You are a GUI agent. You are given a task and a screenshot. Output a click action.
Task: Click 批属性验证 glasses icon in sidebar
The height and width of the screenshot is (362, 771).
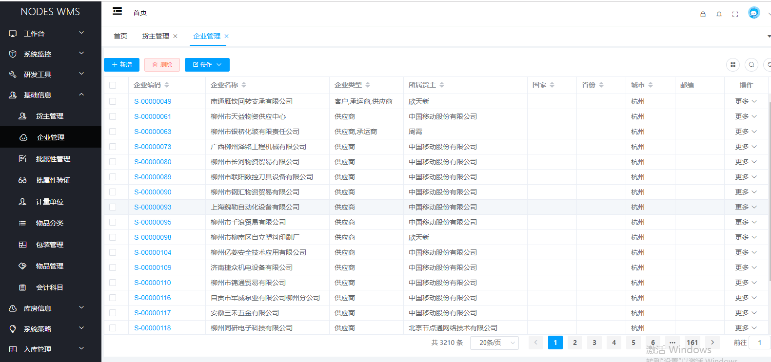[22, 180]
